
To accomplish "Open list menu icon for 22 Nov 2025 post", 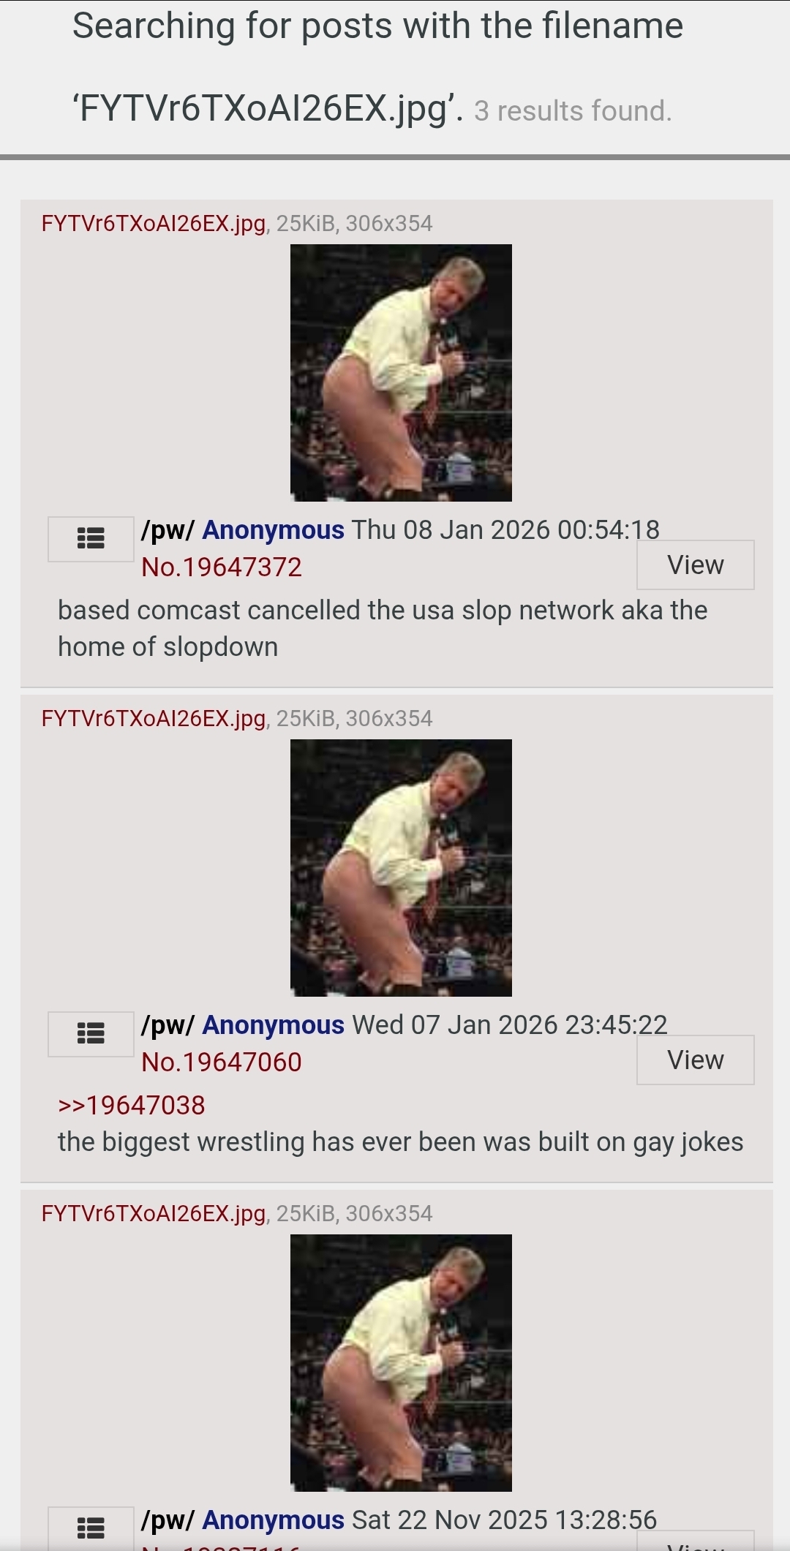I will coord(91,1528).
